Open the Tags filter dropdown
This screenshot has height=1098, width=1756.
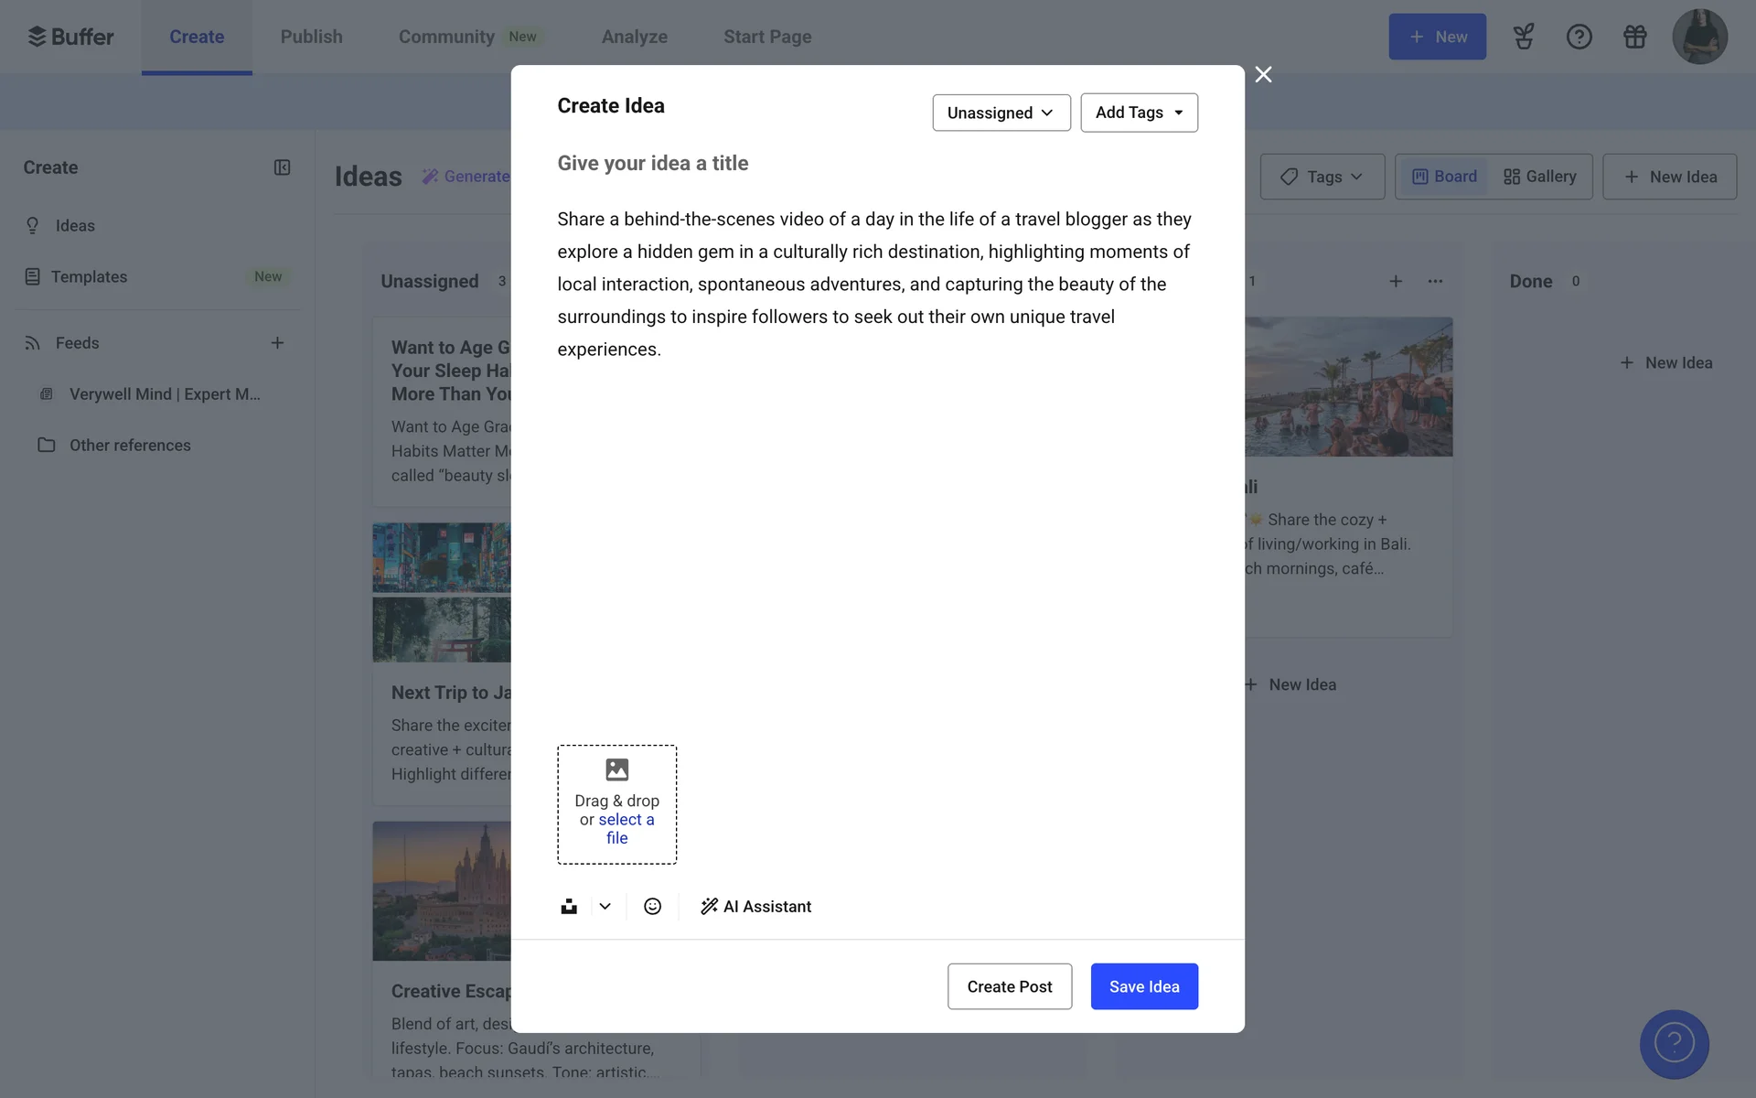1322,177
